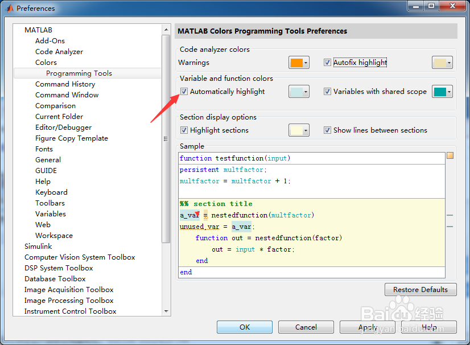
Task: Open Workspace preferences
Action: pyautogui.click(x=54, y=235)
